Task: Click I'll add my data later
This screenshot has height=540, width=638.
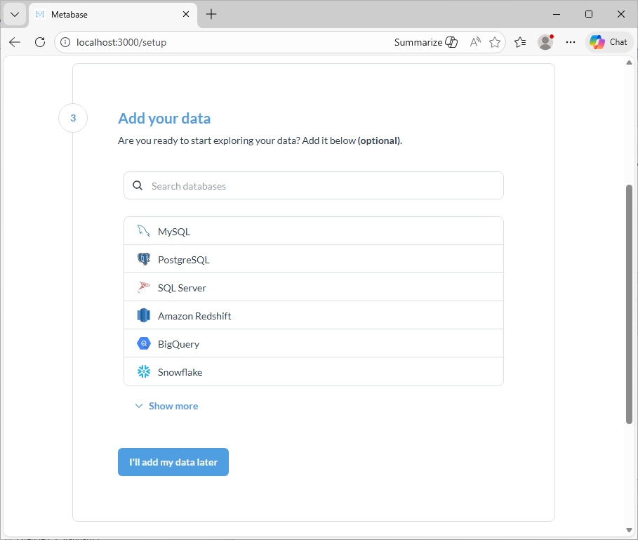Action: pos(173,462)
